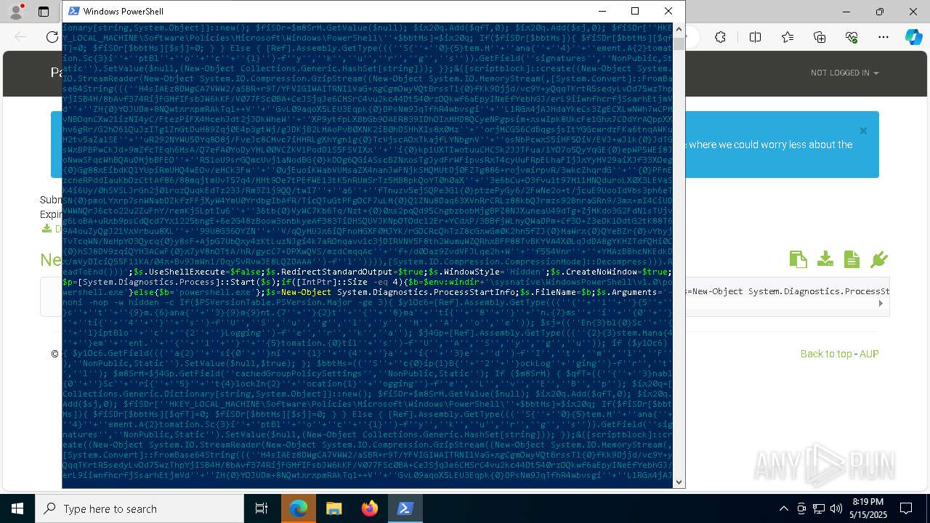Click the taskbar search box

point(139,508)
